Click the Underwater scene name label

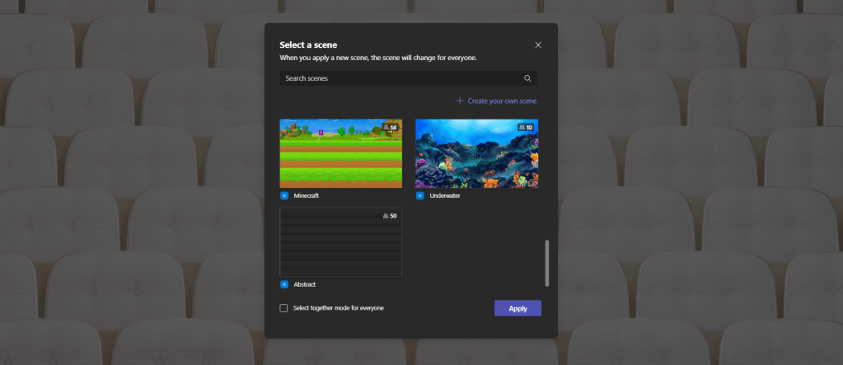coord(445,196)
